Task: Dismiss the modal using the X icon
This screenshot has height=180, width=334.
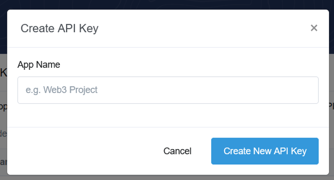Action: pyautogui.click(x=314, y=28)
